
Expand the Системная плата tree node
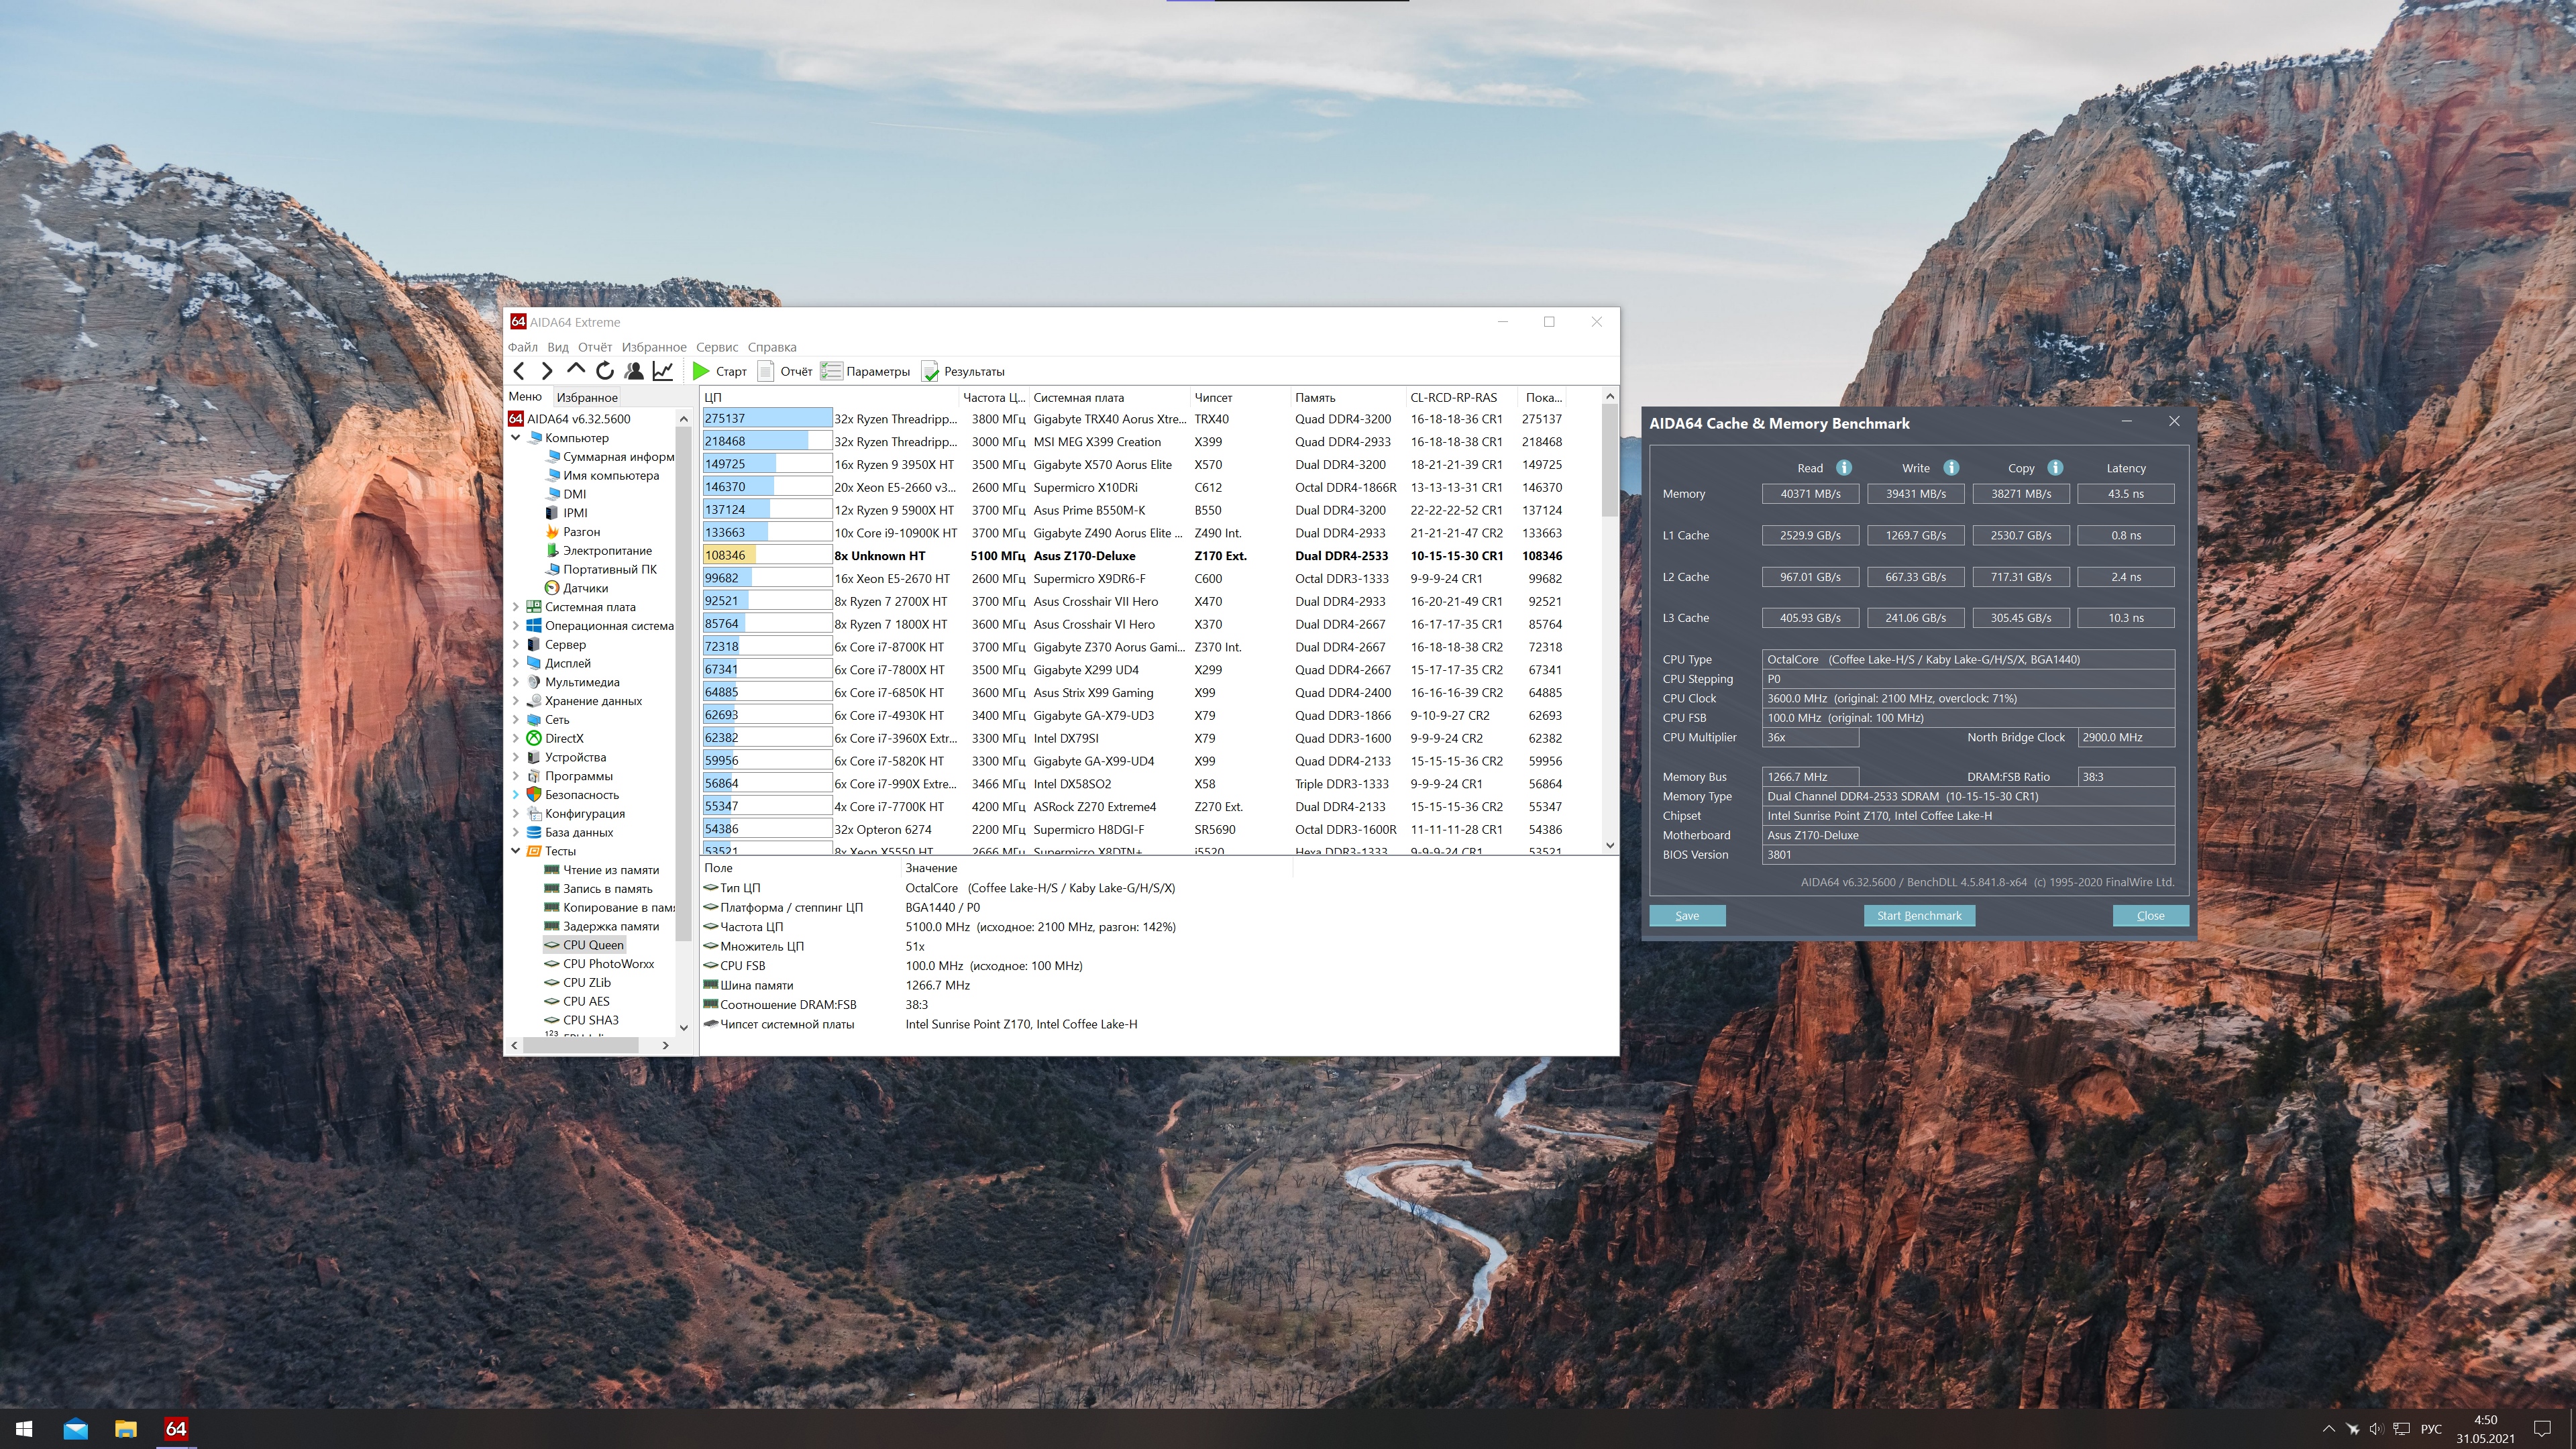point(516,607)
